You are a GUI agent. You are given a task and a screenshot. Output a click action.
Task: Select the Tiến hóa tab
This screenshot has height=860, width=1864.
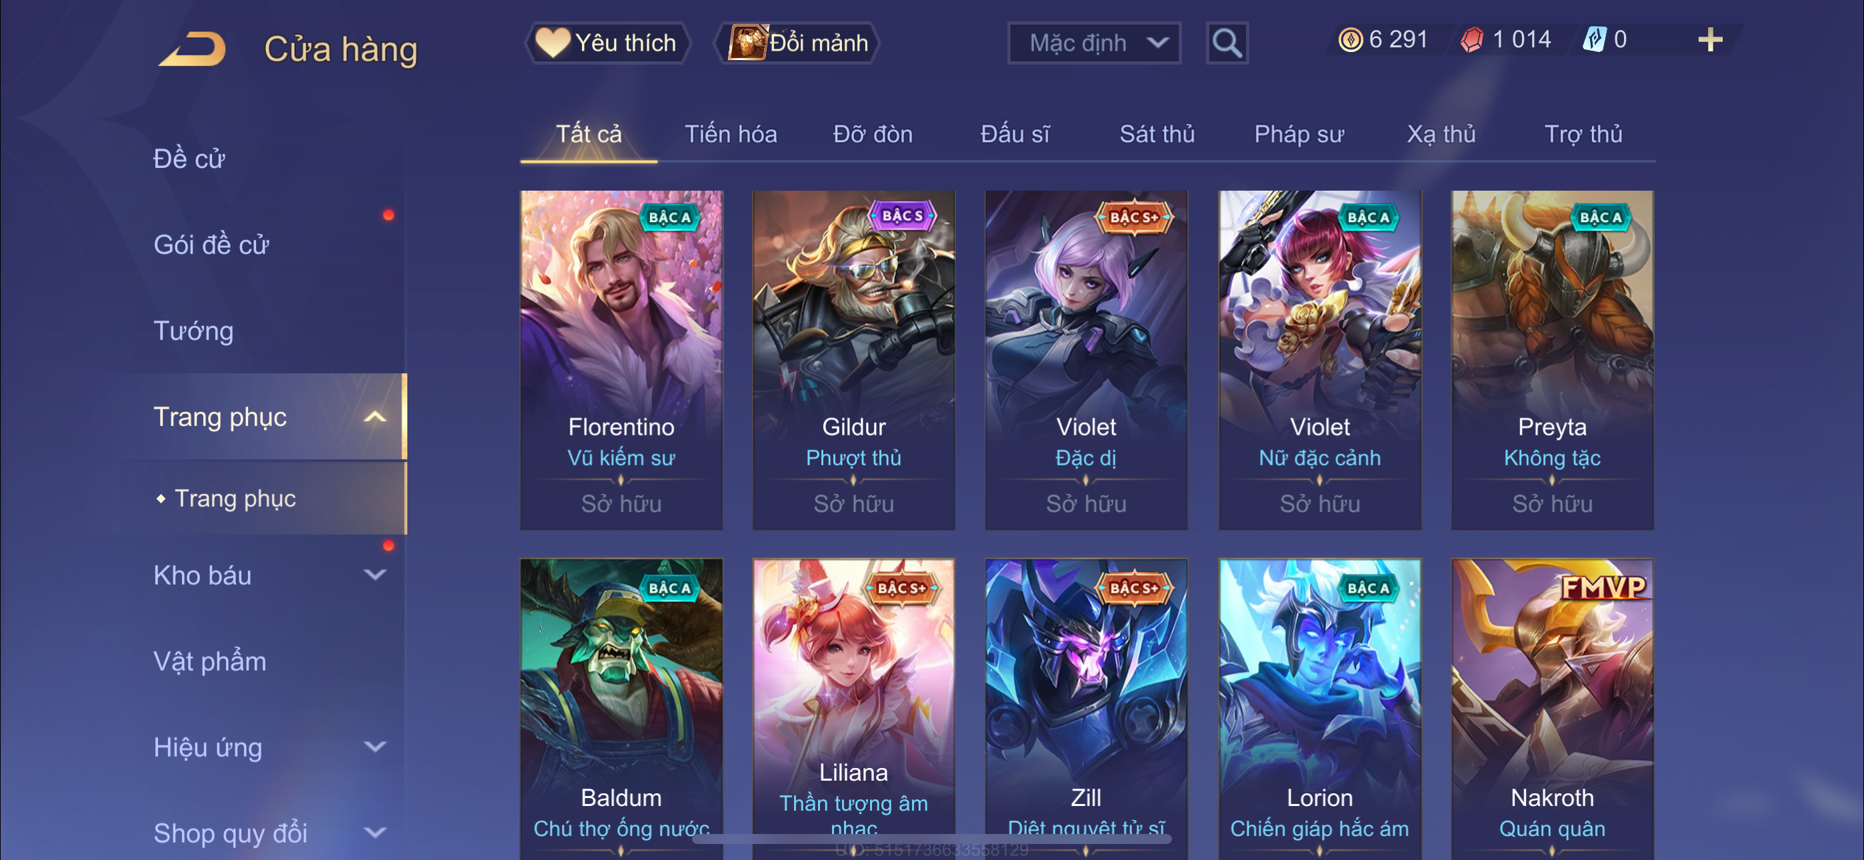pyautogui.click(x=731, y=134)
